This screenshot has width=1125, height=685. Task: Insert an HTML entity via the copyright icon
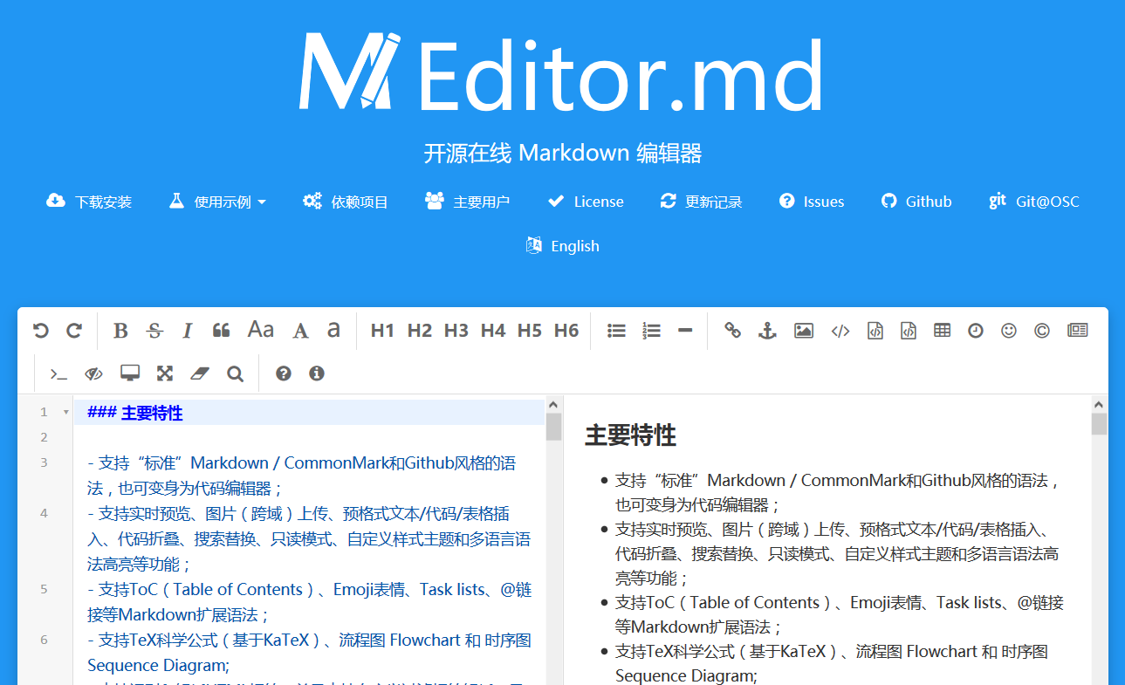pyautogui.click(x=1042, y=331)
